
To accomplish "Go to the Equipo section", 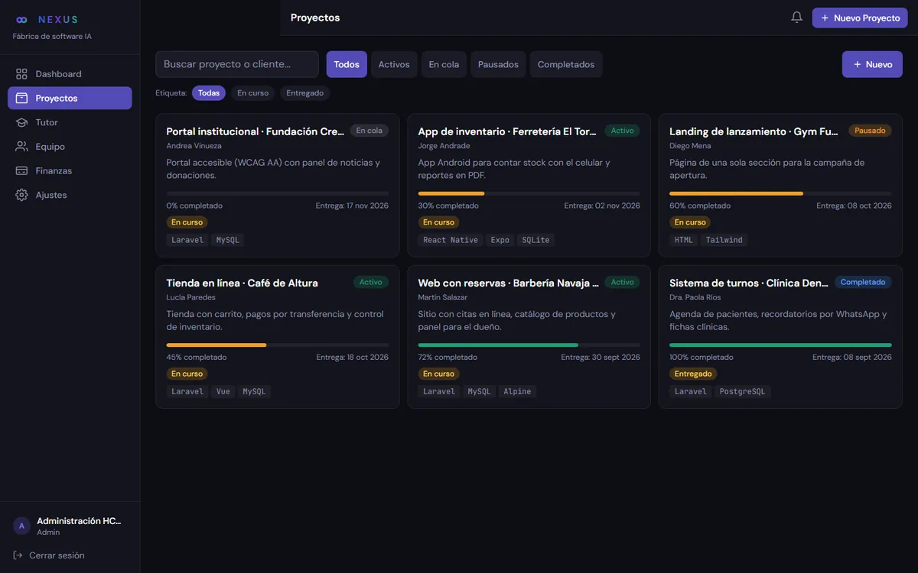I will click(x=70, y=147).
